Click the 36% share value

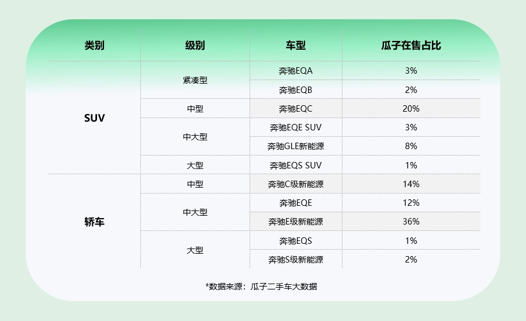411,222
